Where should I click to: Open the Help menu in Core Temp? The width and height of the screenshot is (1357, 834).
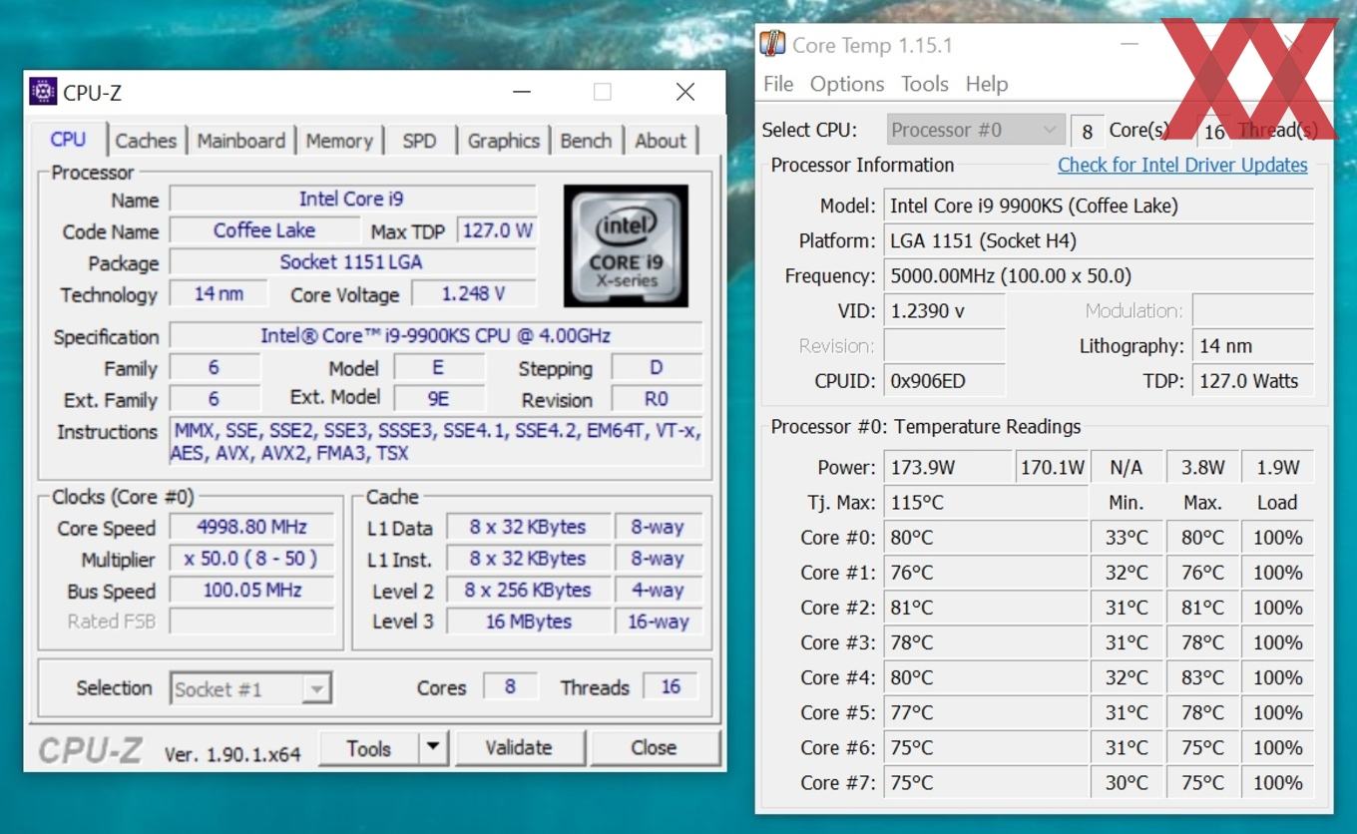[987, 84]
